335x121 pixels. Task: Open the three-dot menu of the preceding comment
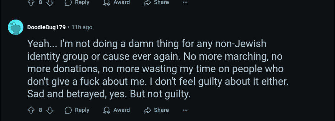pos(185,2)
